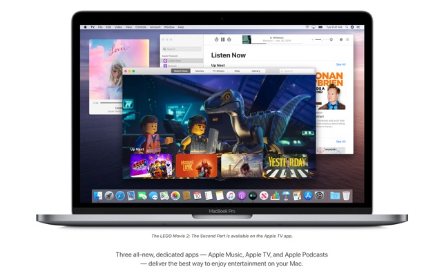
Task: Open Pages icon in the Dock
Action: point(297,196)
